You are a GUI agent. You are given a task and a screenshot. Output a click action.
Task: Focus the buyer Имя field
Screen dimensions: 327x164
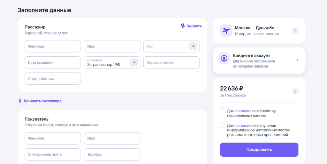[x=112, y=138]
